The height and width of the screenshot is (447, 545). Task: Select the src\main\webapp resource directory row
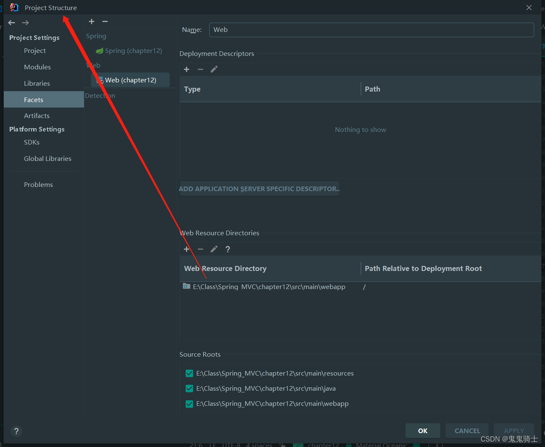(x=360, y=287)
